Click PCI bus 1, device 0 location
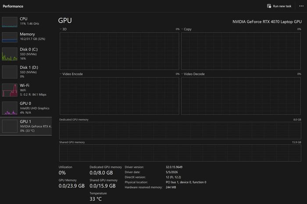Viewport: 307px width, 204px height. click(x=186, y=182)
